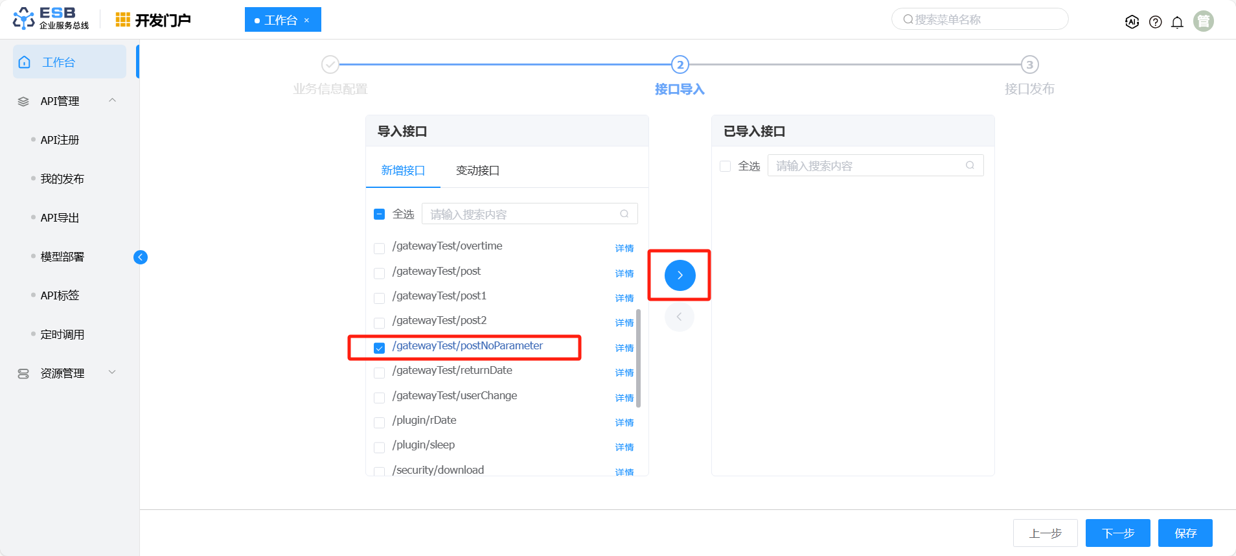Check the /gatewayTest/overtime checkbox
Image resolution: width=1236 pixels, height=556 pixels.
tap(380, 248)
